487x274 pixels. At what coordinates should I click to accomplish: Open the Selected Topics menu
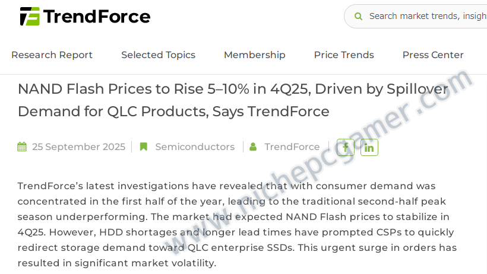tap(158, 55)
